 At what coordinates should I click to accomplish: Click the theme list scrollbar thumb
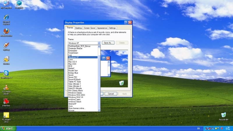pos(99,82)
